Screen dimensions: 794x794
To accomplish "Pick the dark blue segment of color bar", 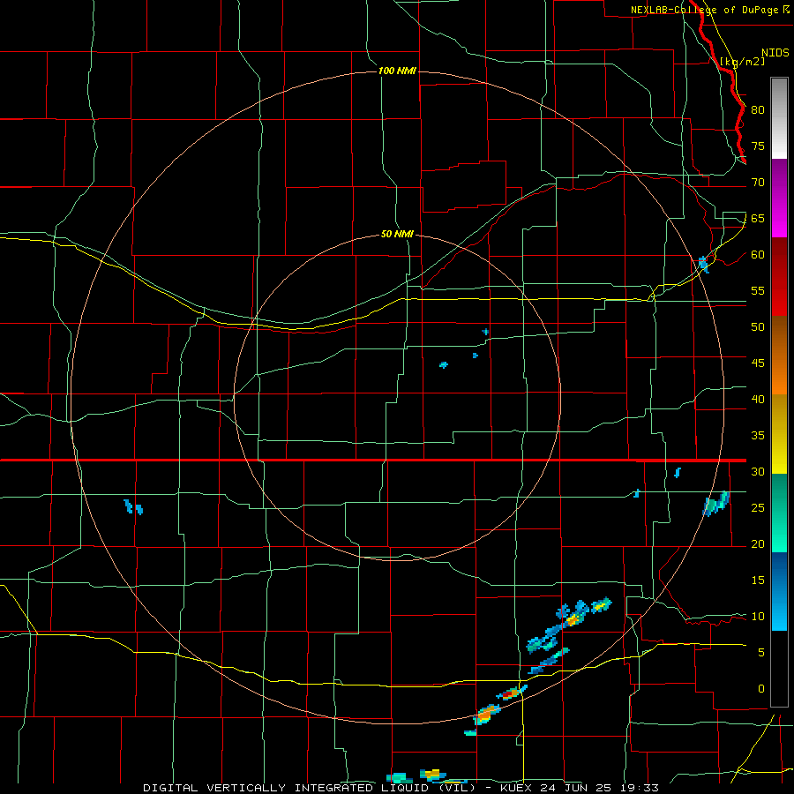I will [779, 591].
